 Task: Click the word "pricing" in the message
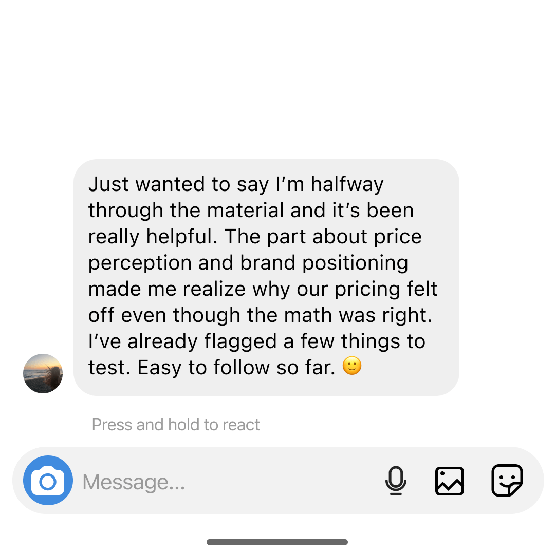(366, 289)
